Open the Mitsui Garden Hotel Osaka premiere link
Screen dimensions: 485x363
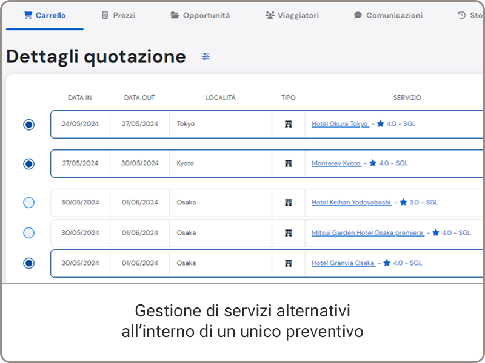click(368, 232)
